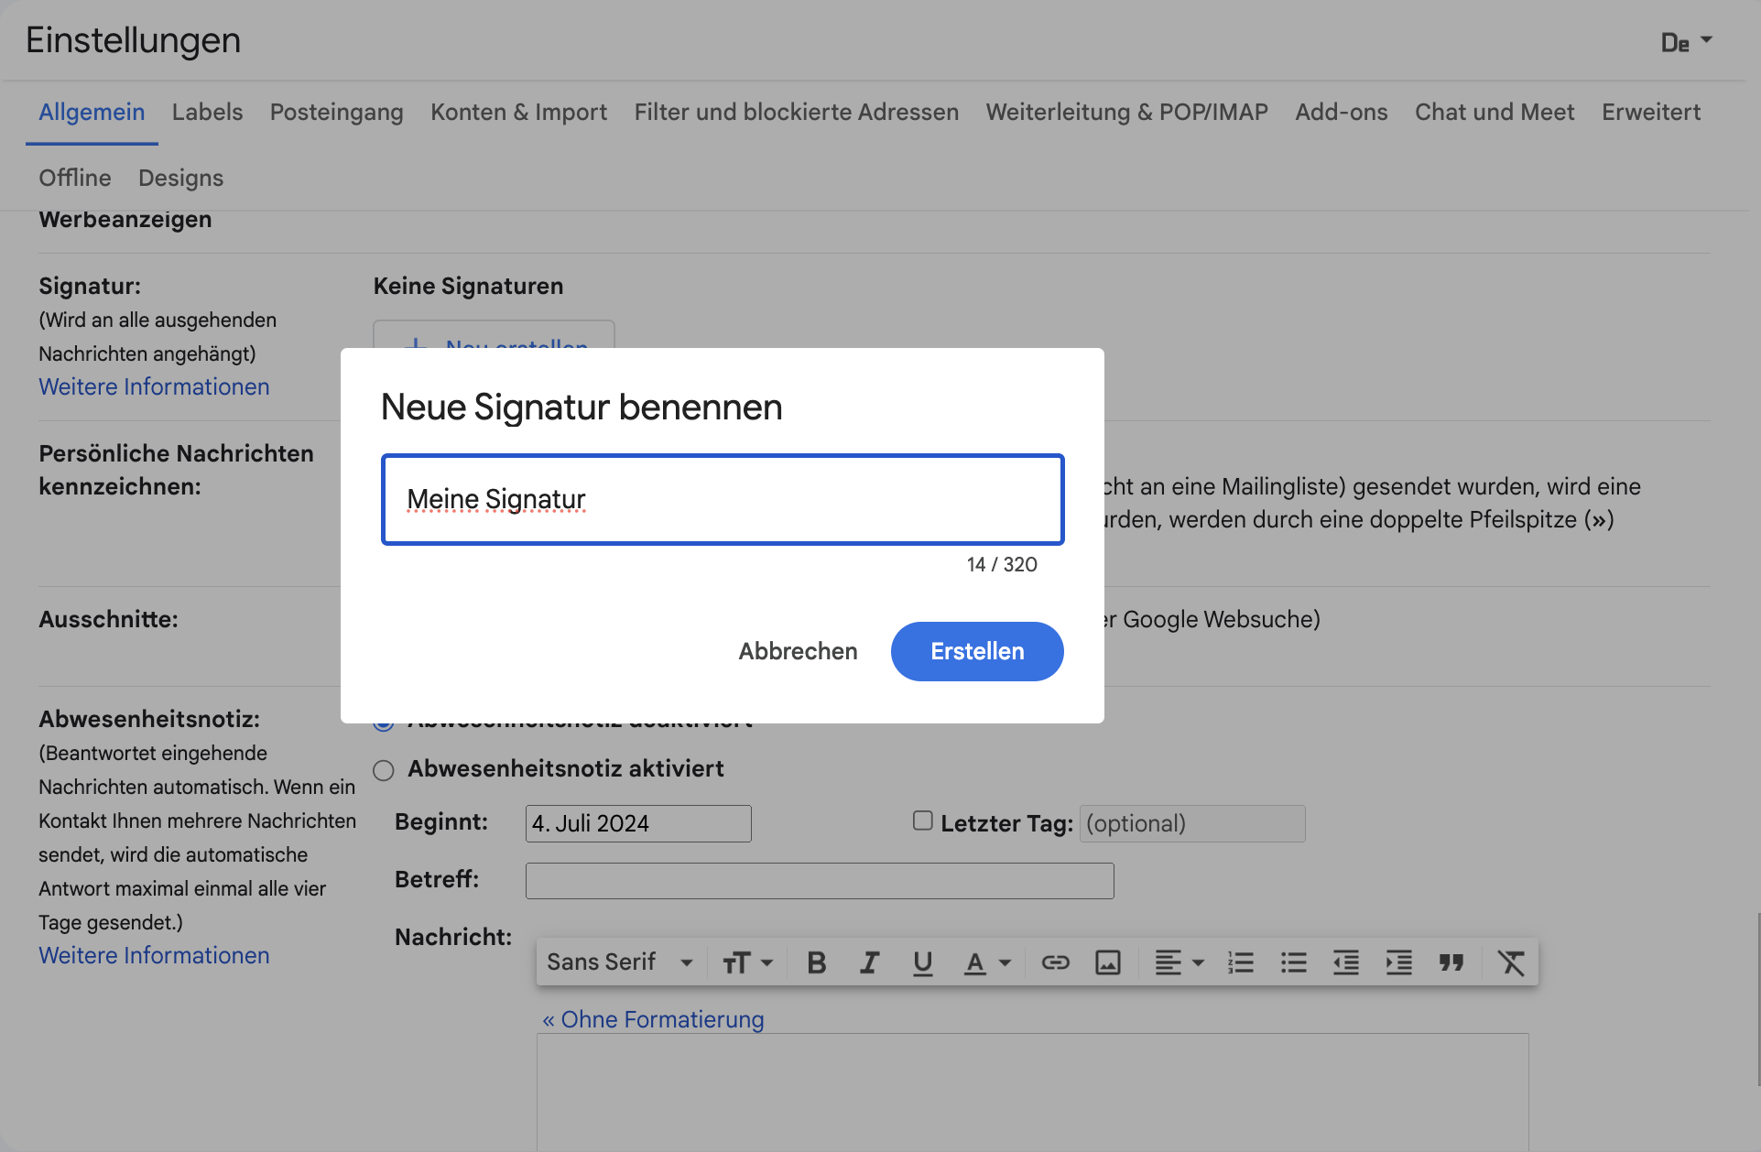Viewport: 1761px width, 1152px height.
Task: Click Abbrechen to cancel dialog
Action: click(x=797, y=650)
